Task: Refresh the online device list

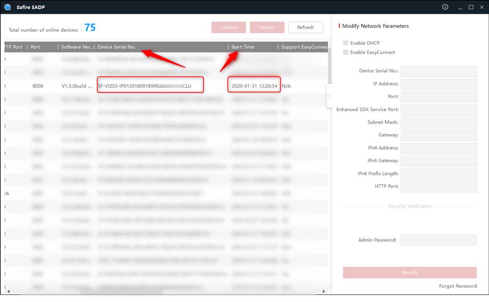Action: click(305, 27)
